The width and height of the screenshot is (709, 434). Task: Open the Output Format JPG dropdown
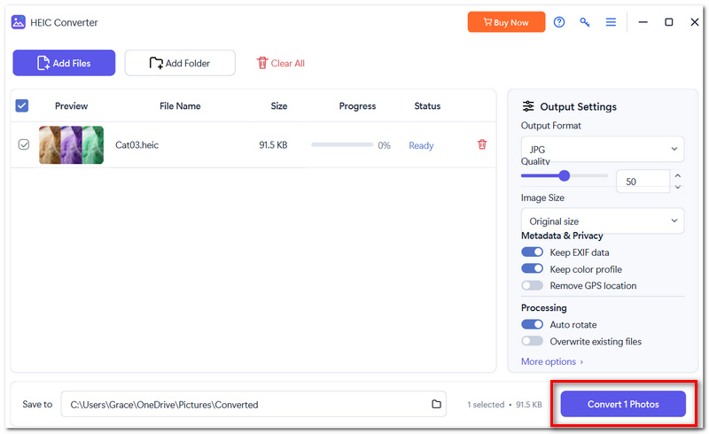click(x=603, y=149)
